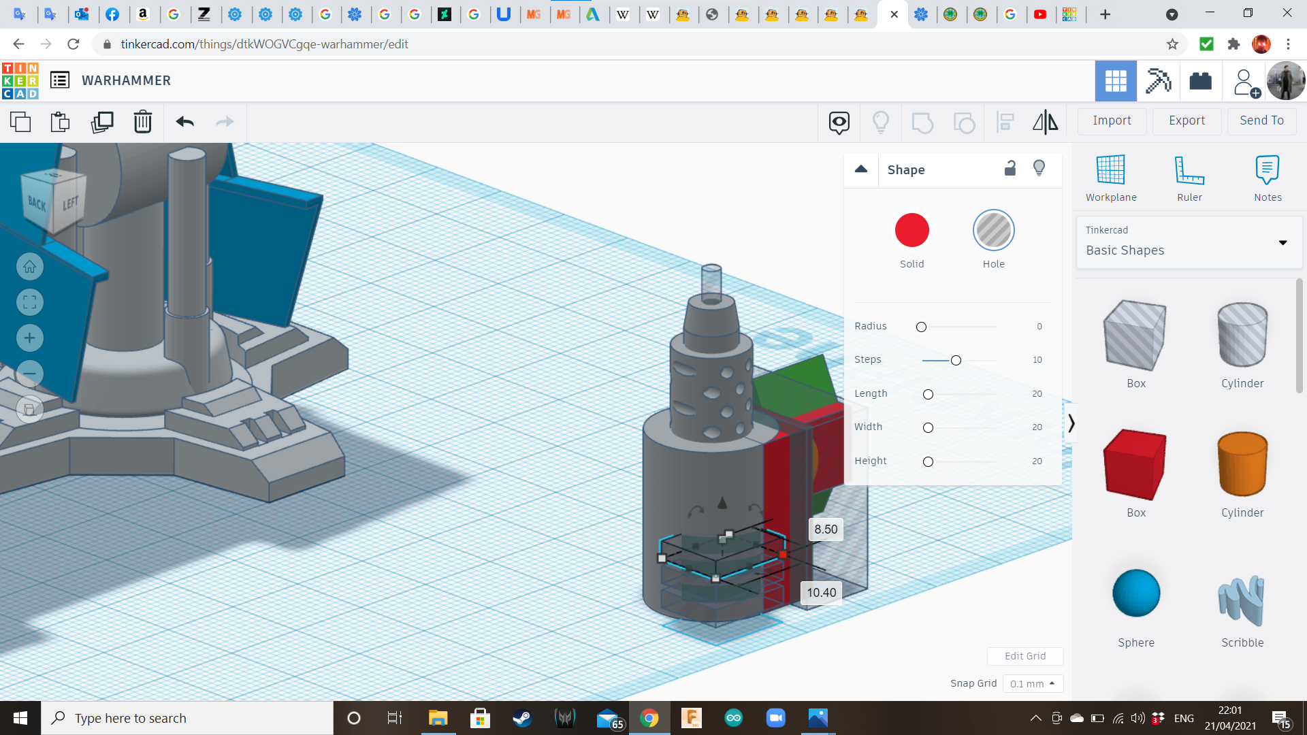The image size is (1307, 735).
Task: Open the Bricks mode
Action: [x=1200, y=81]
